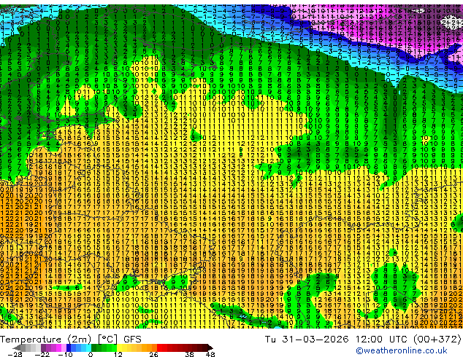Click the '12:00 UTC (00+372)' time label

coord(408,340)
